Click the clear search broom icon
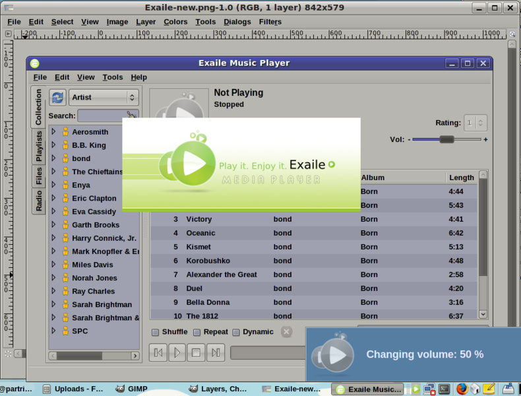The image size is (521, 396). [132, 115]
